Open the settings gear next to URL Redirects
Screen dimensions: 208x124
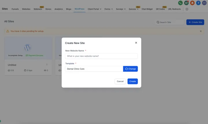click(x=187, y=9)
